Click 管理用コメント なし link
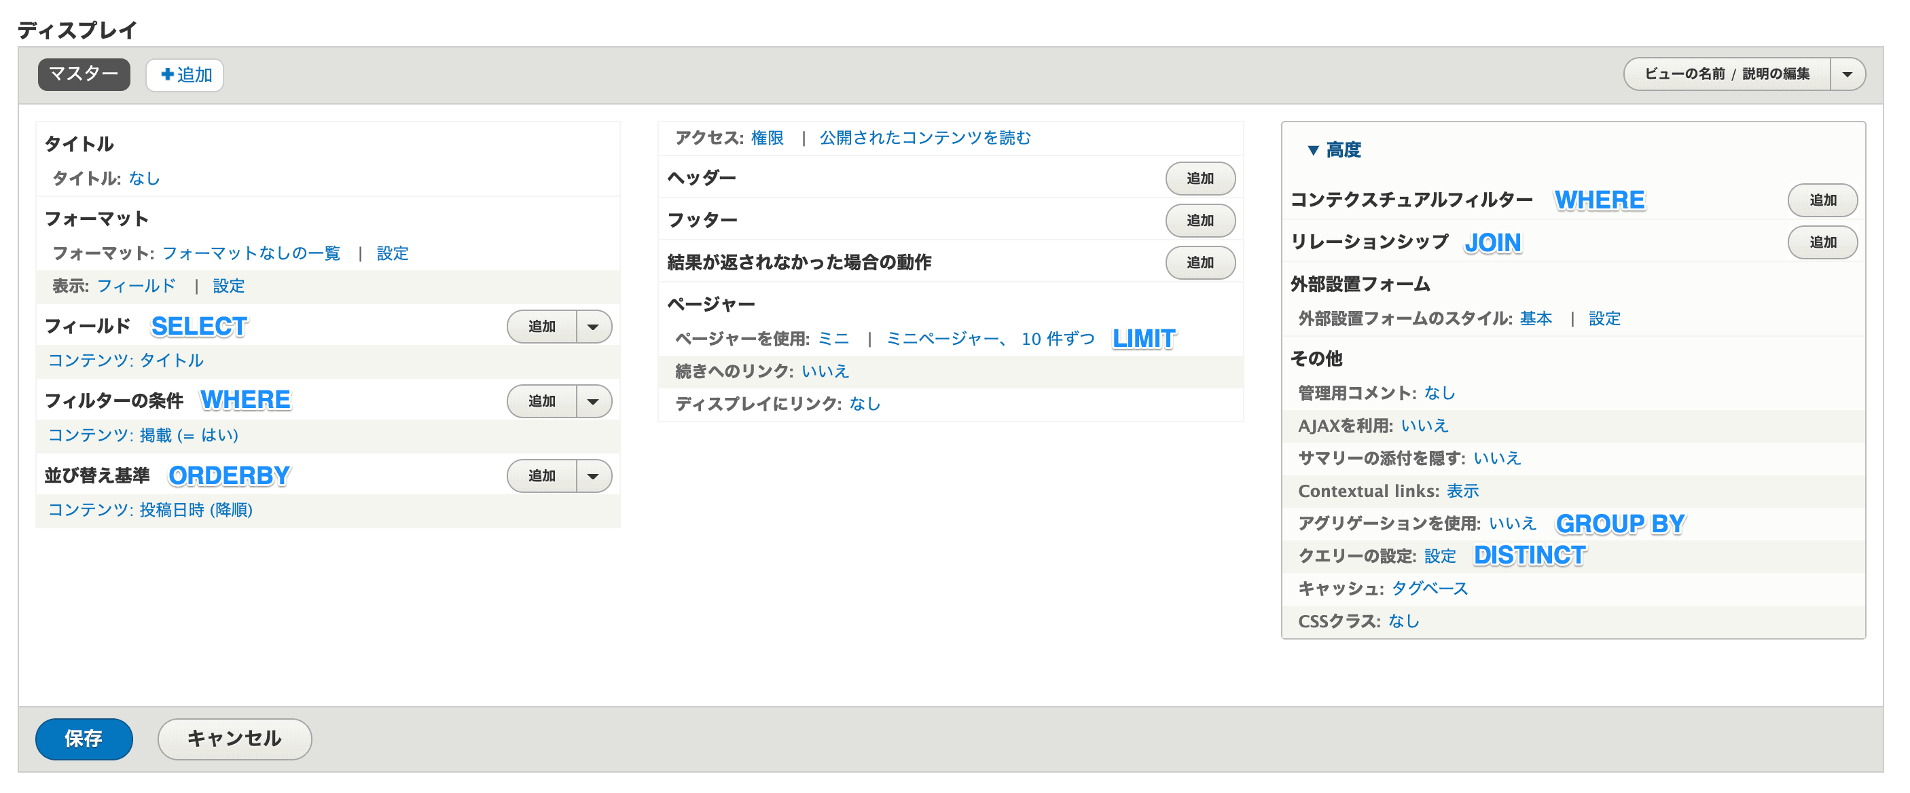Screen dimensions: 1910x793 pos(1440,394)
